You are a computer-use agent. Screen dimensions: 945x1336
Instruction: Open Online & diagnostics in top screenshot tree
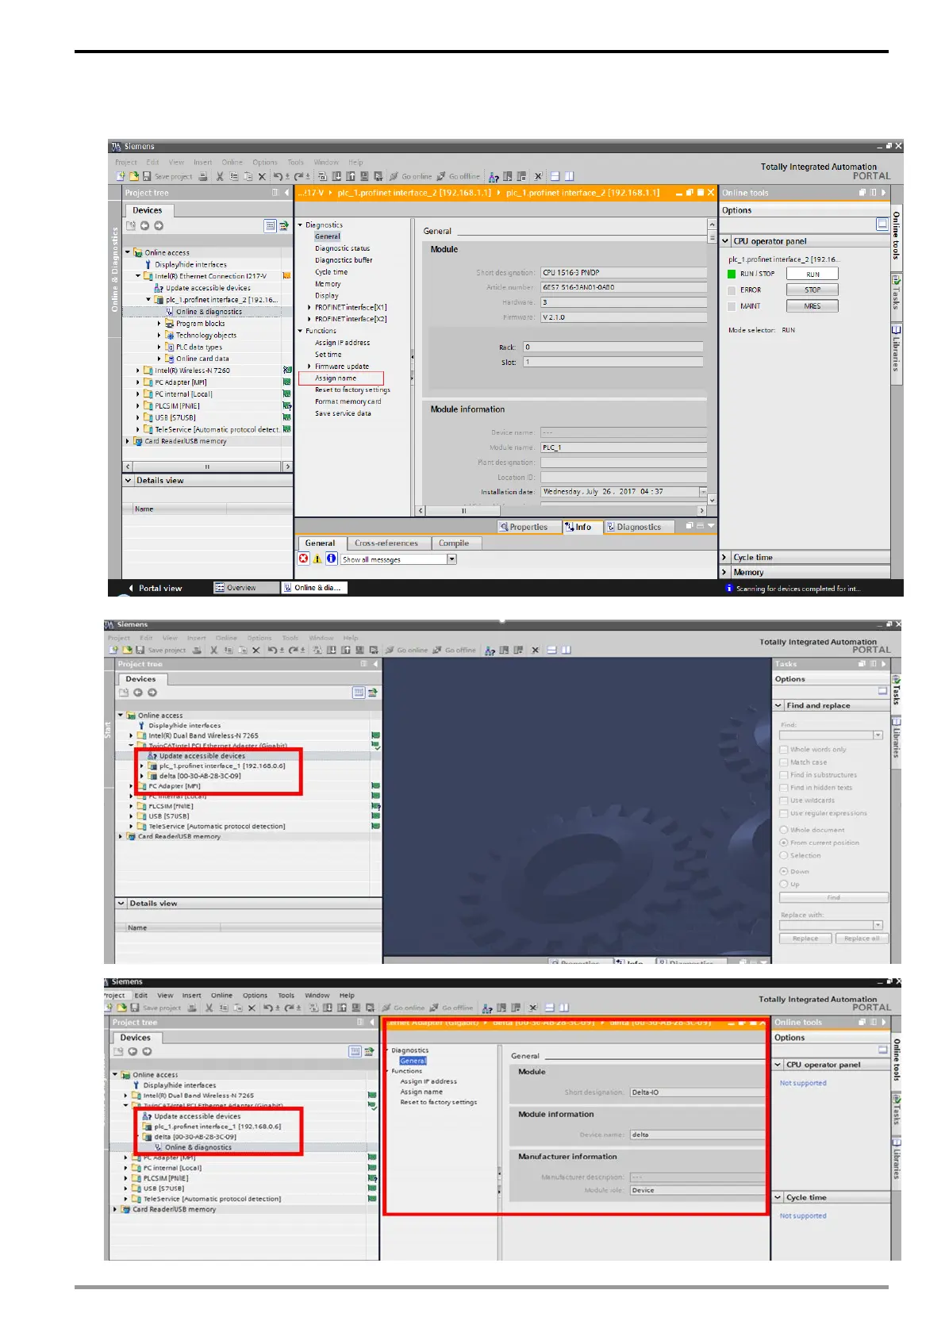tap(209, 312)
